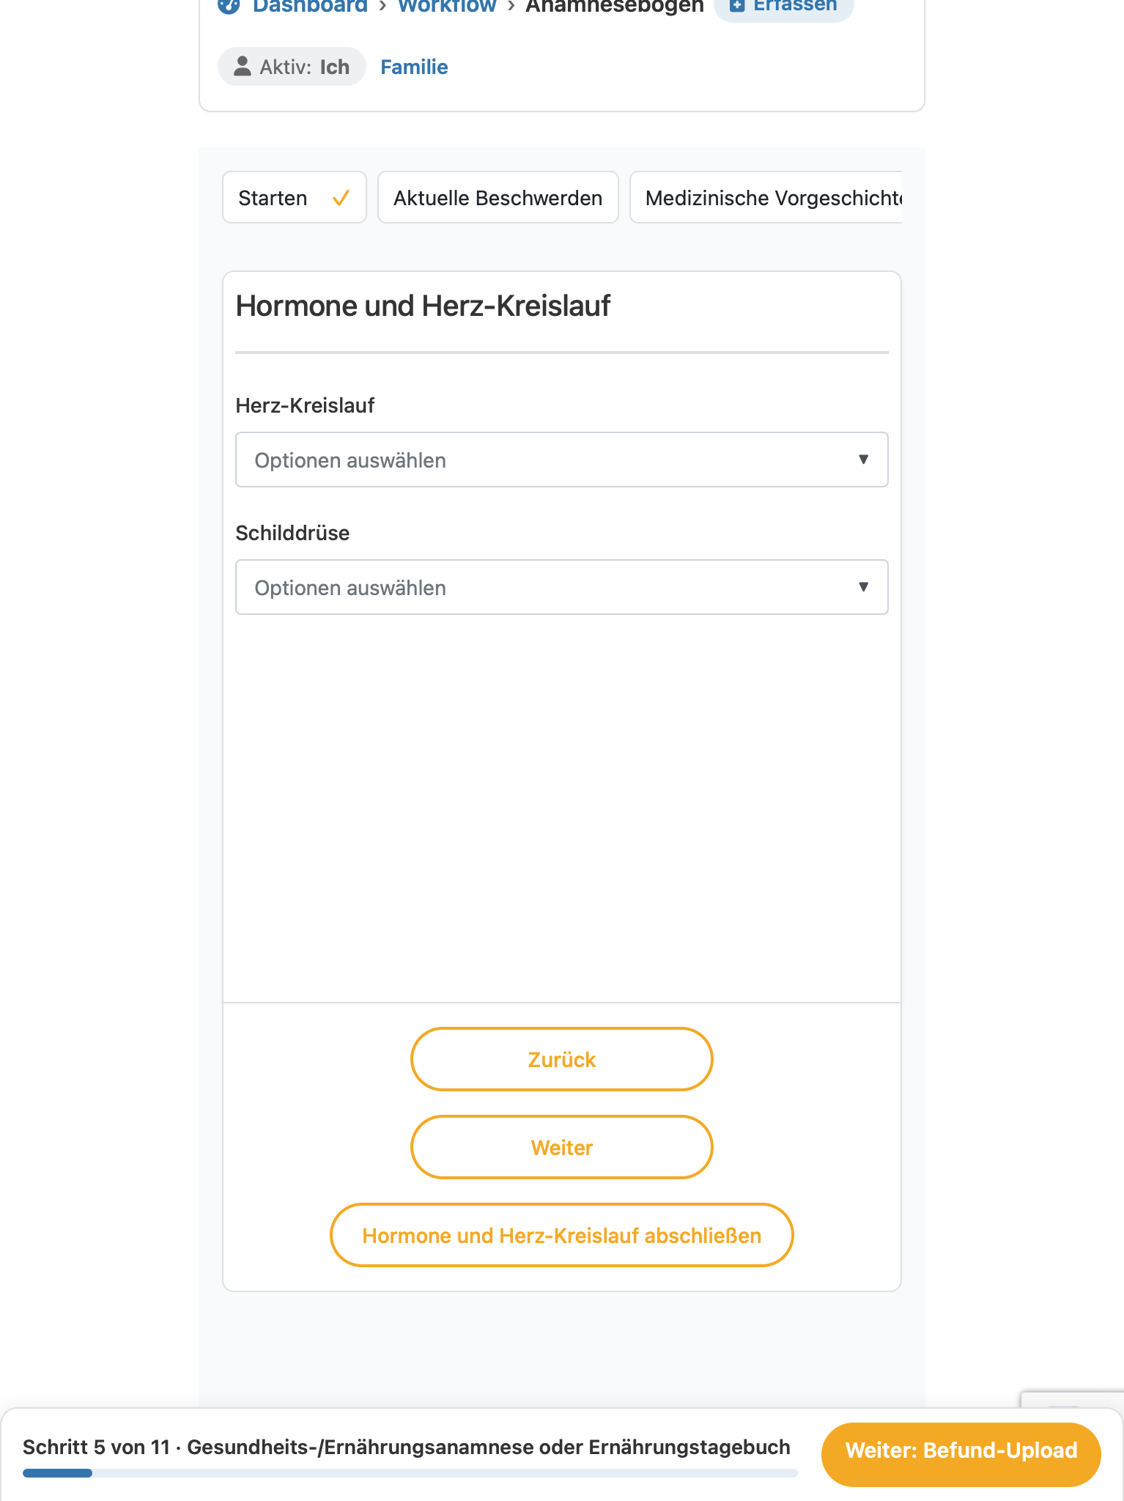This screenshot has height=1501, width=1124.
Task: Open the Medizinische Vorgeschichte tab
Action: point(766,197)
